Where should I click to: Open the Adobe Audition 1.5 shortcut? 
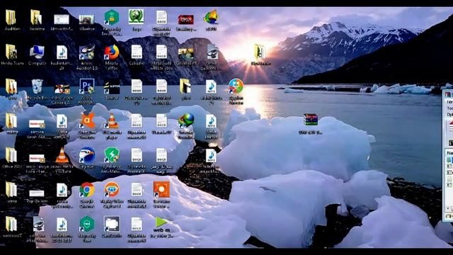pyautogui.click(x=86, y=52)
